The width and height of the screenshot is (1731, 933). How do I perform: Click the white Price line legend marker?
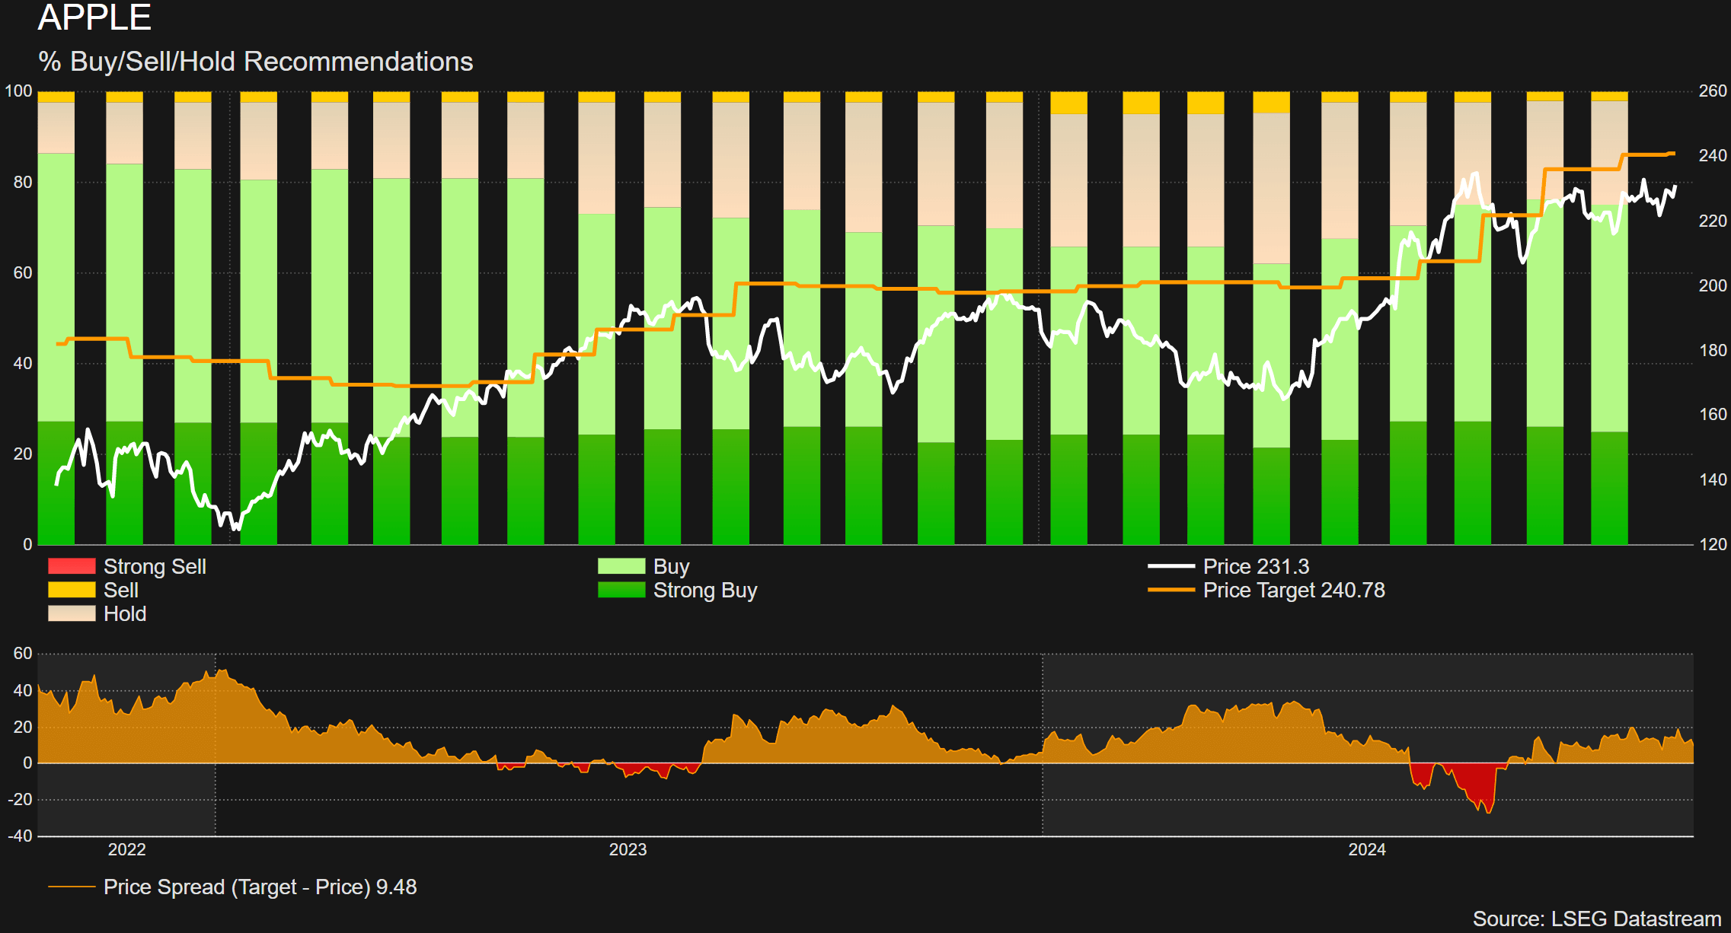(x=1171, y=566)
